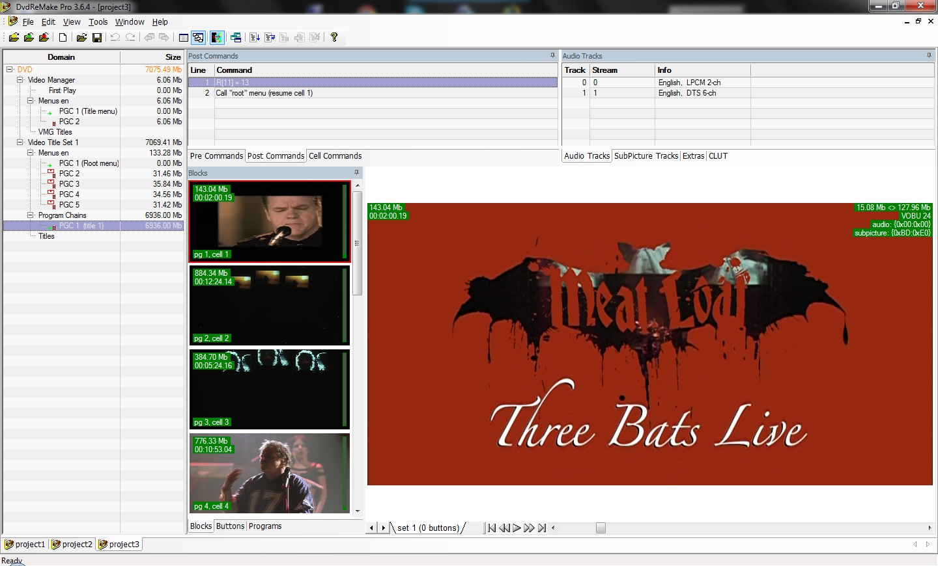The height and width of the screenshot is (566, 938).
Task: Open project using the open folder icon
Action: click(81, 38)
